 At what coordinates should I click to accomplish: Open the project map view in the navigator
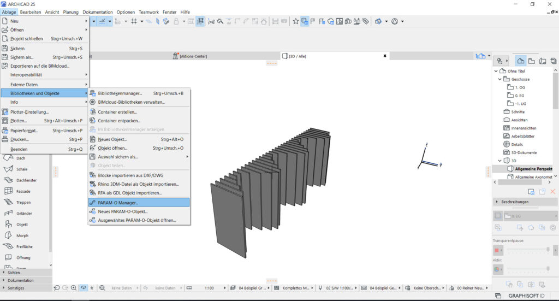[520, 61]
